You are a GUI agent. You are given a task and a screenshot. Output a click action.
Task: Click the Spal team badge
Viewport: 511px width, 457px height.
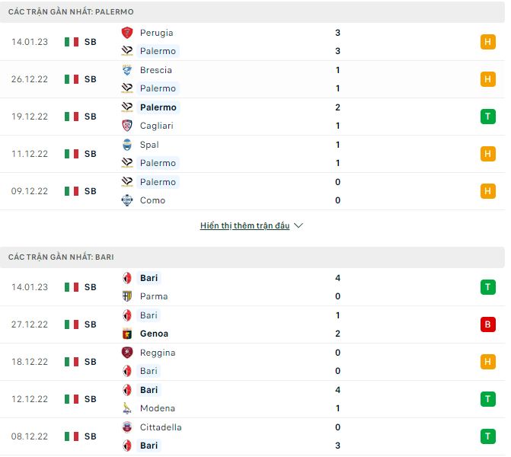(127, 145)
